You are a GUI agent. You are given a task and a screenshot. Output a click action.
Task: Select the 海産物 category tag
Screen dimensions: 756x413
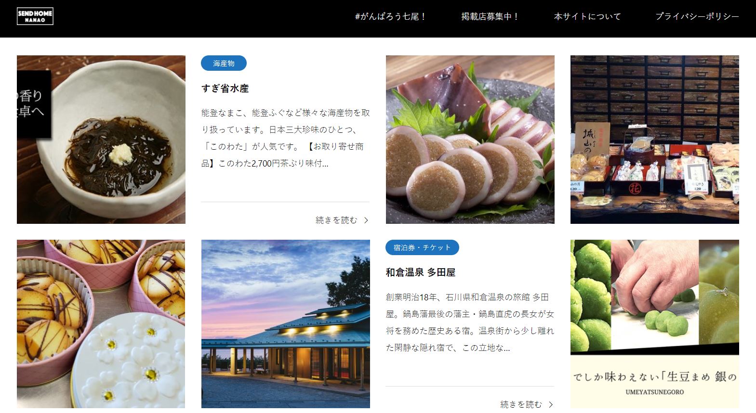pos(224,63)
